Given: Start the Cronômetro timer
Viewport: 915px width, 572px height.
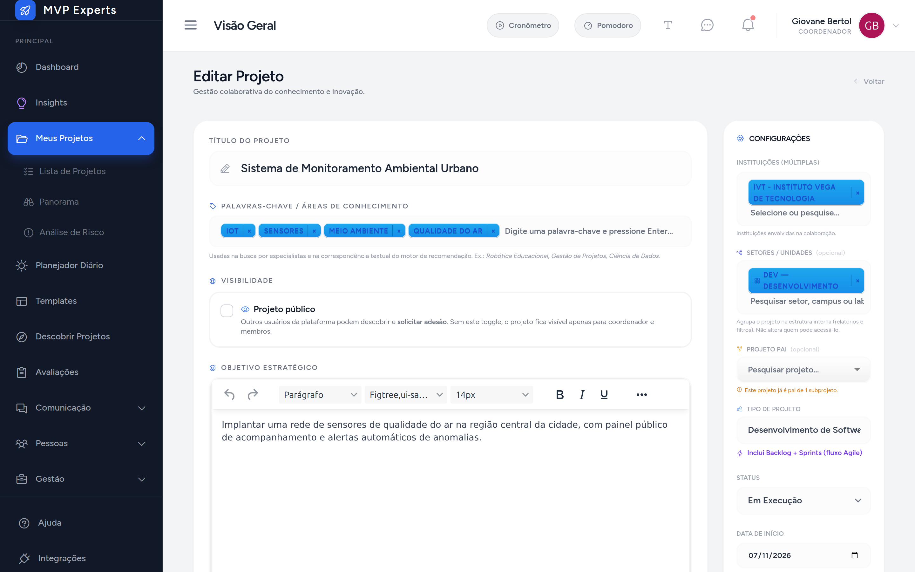Looking at the screenshot, I should [x=523, y=25].
